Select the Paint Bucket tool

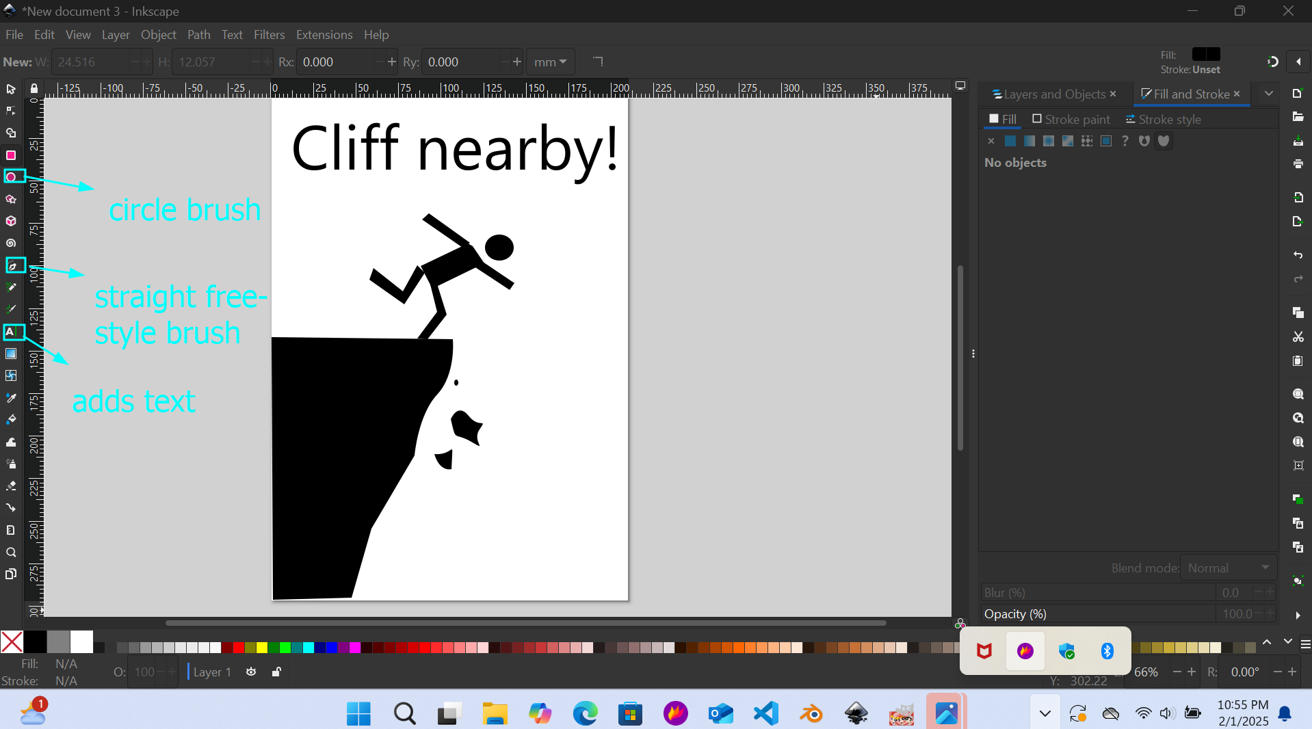pos(11,419)
